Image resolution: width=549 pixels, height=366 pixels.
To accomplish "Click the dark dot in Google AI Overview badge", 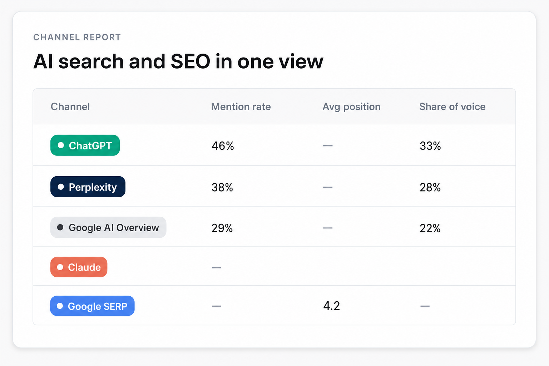I will click(60, 227).
